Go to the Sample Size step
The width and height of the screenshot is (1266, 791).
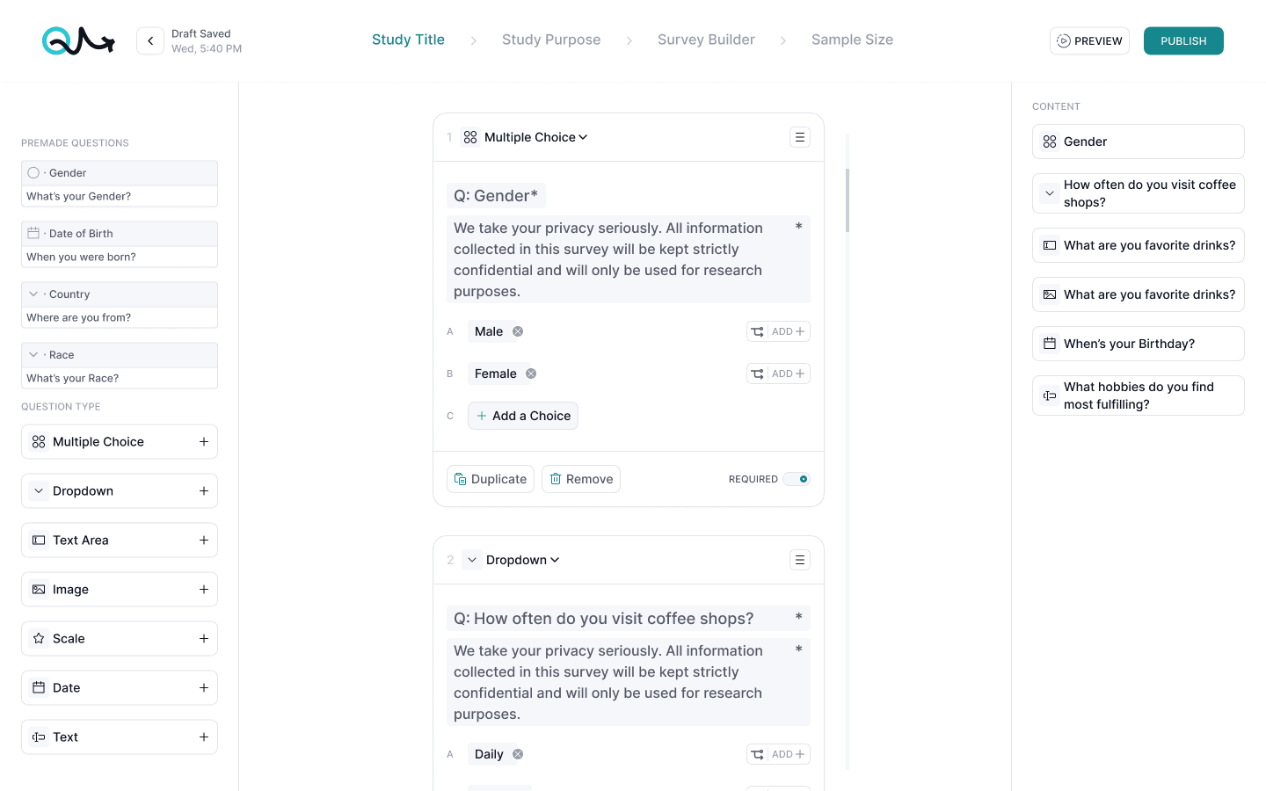click(x=851, y=40)
